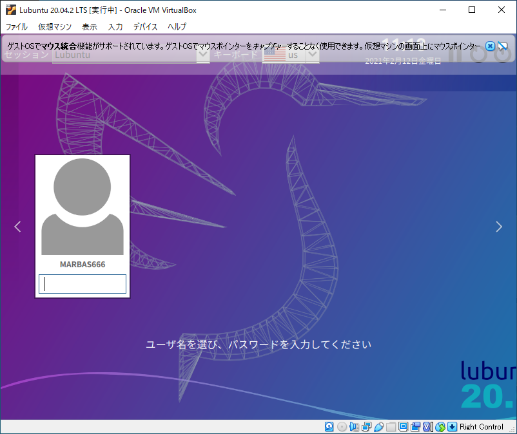This screenshot has height=434, width=517.
Task: Show previous user with left chevron
Action: pyautogui.click(x=17, y=227)
